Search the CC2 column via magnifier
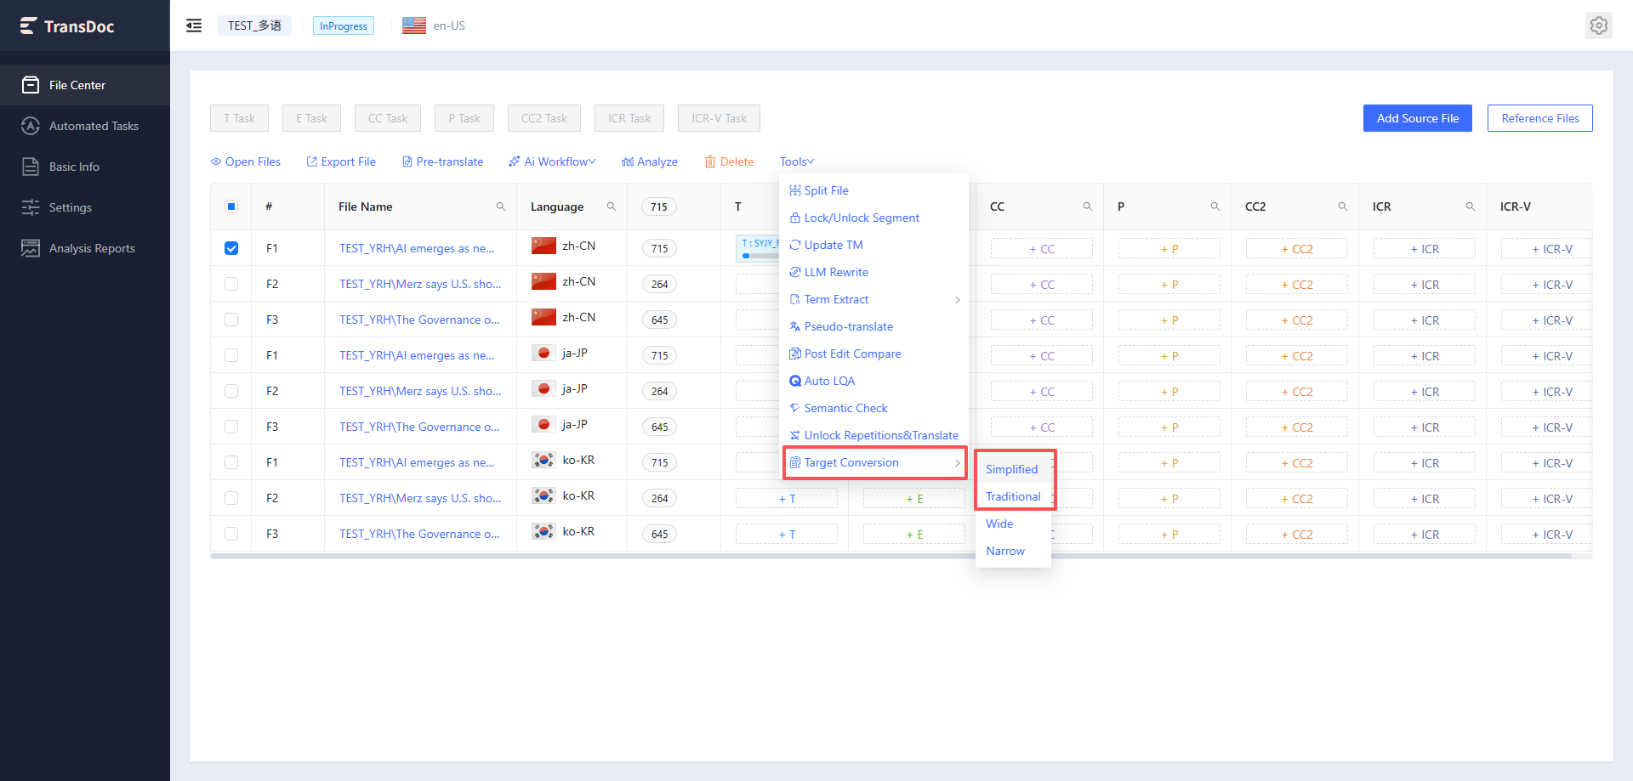1633x781 pixels. point(1343,207)
